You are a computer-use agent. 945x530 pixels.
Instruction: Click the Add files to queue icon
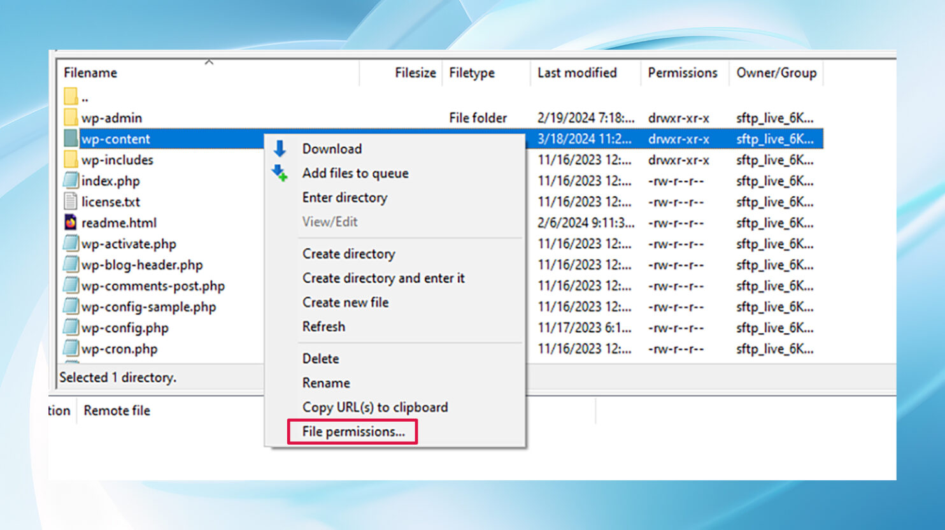(280, 173)
